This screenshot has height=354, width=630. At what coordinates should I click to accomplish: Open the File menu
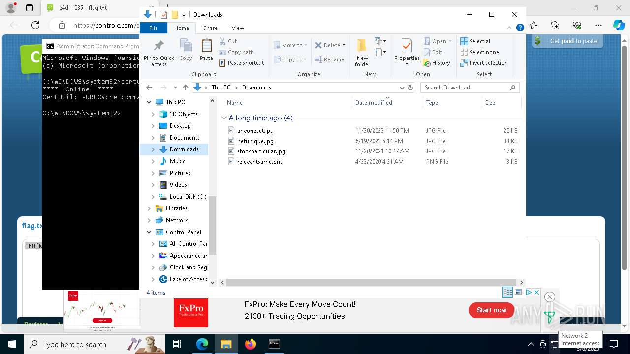pyautogui.click(x=154, y=28)
